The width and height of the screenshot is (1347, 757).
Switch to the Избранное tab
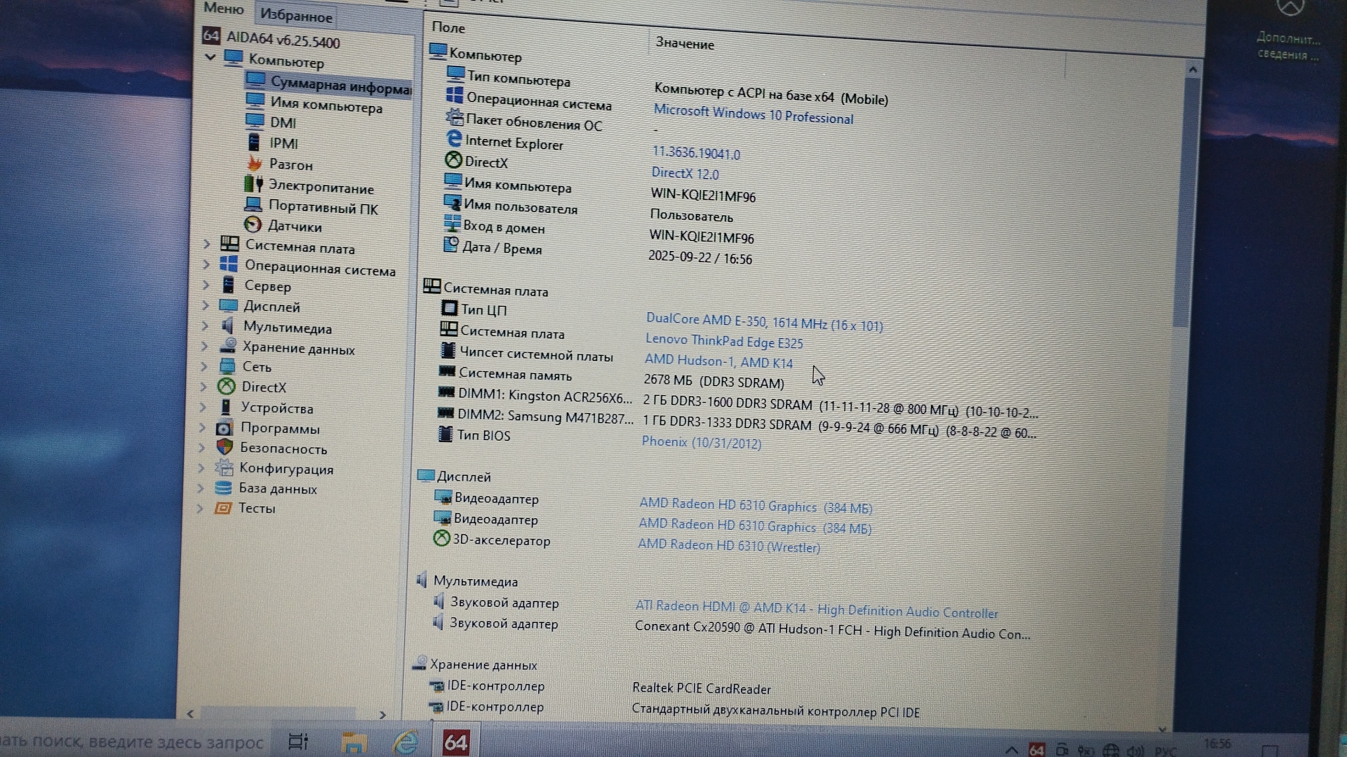(295, 15)
